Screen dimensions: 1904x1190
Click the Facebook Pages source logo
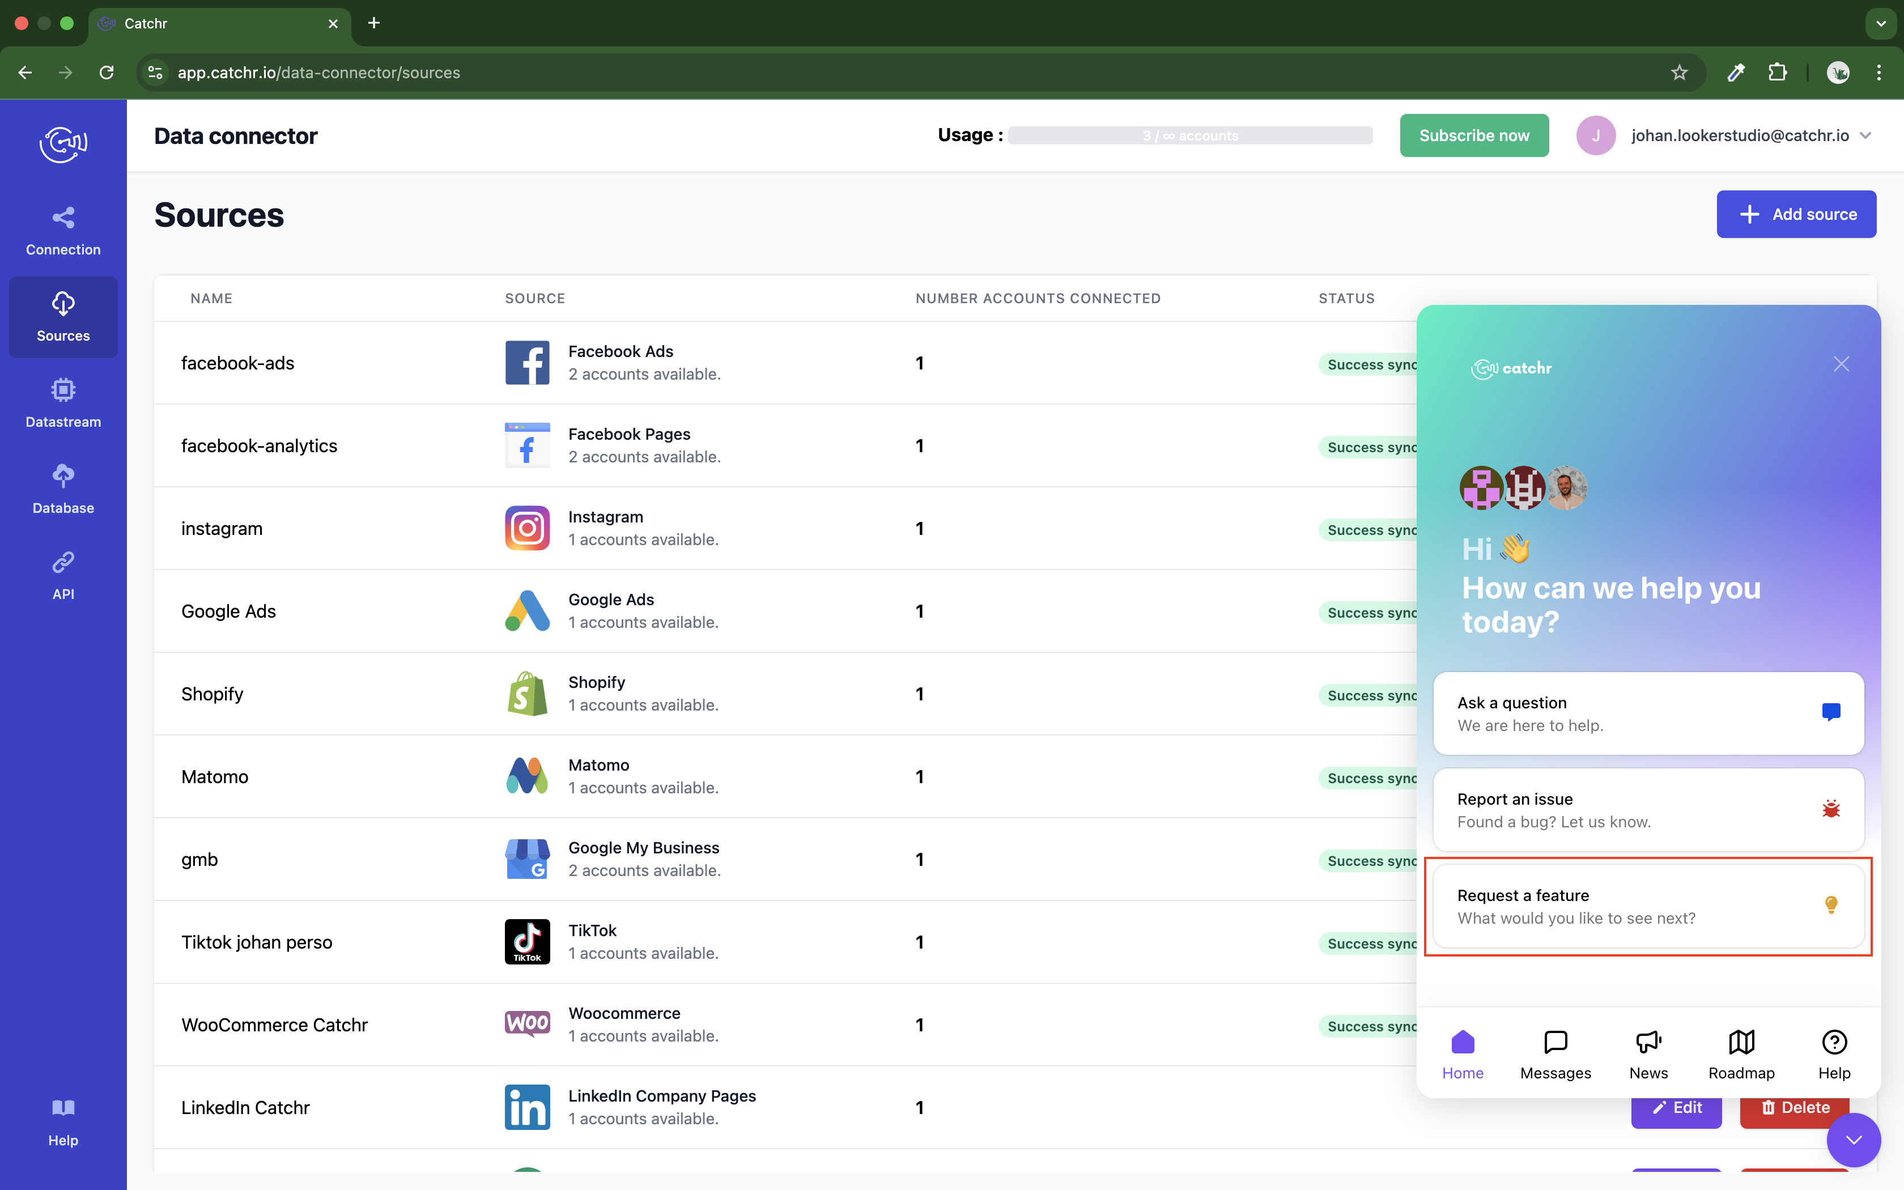(527, 445)
